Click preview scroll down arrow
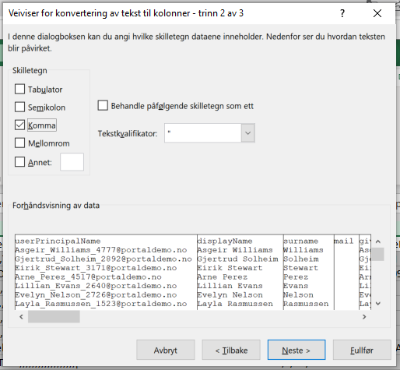The width and height of the screenshot is (400, 370). (x=378, y=304)
